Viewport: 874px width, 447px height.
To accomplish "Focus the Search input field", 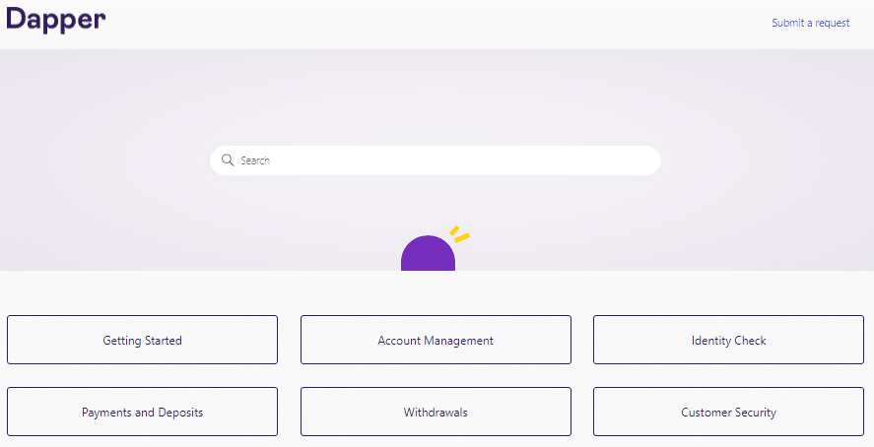I will tap(443, 160).
